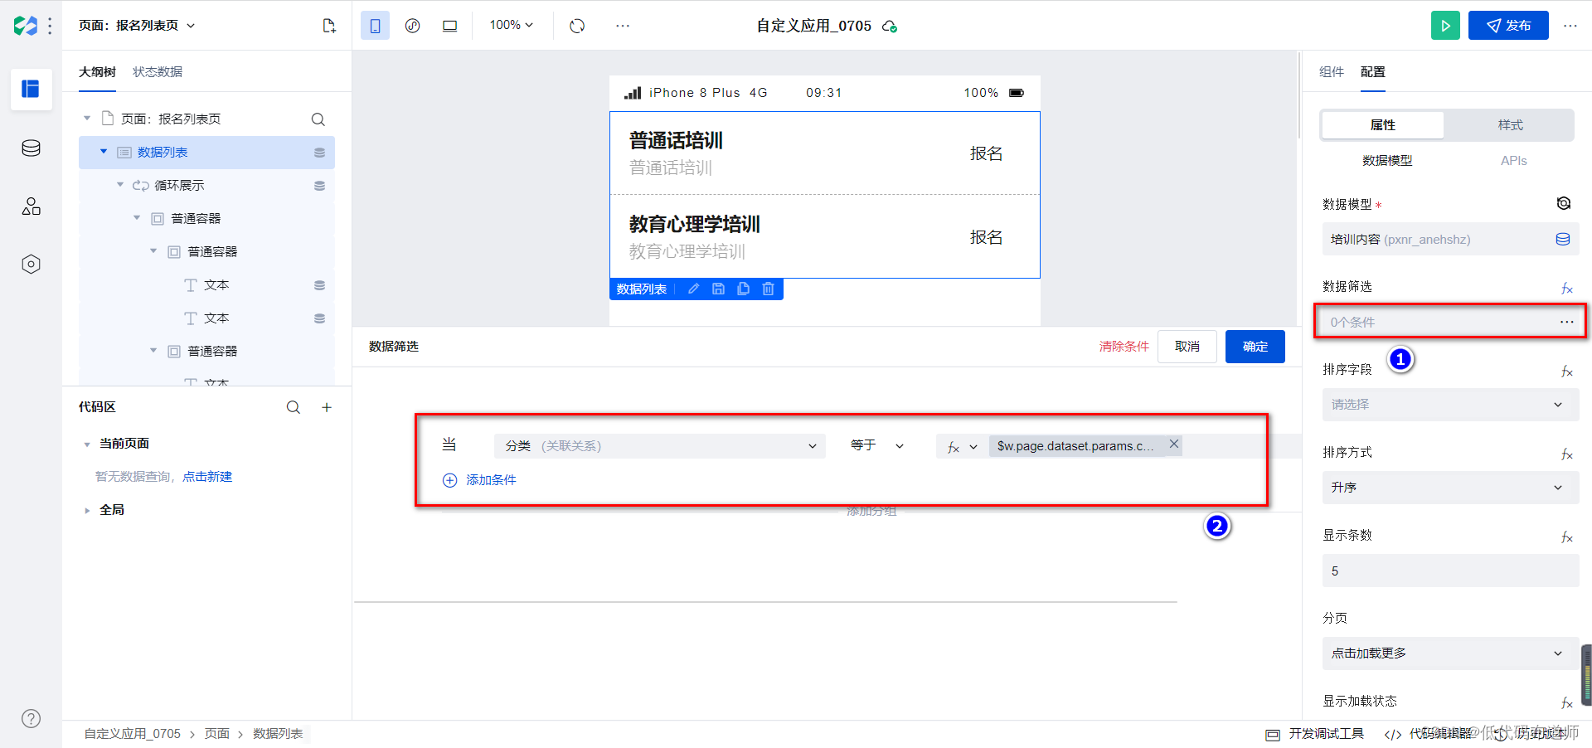Toggle fx expression for 排序字段
This screenshot has height=748, width=1592.
pyautogui.click(x=1566, y=372)
